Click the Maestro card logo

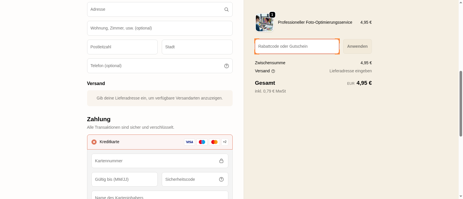202,142
